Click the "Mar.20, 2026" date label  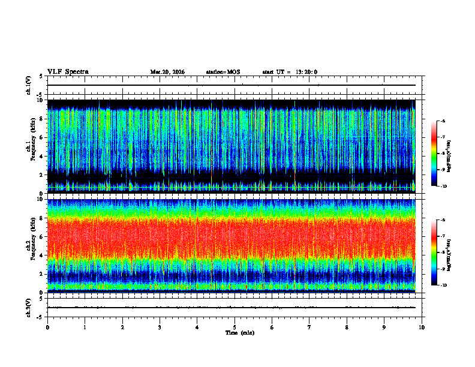pyautogui.click(x=167, y=72)
